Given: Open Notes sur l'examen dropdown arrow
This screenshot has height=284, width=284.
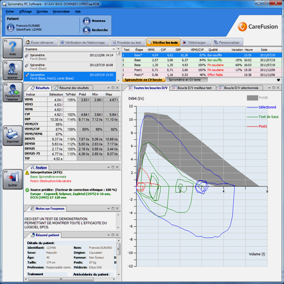Looking at the screenshot, I should coord(108,209).
